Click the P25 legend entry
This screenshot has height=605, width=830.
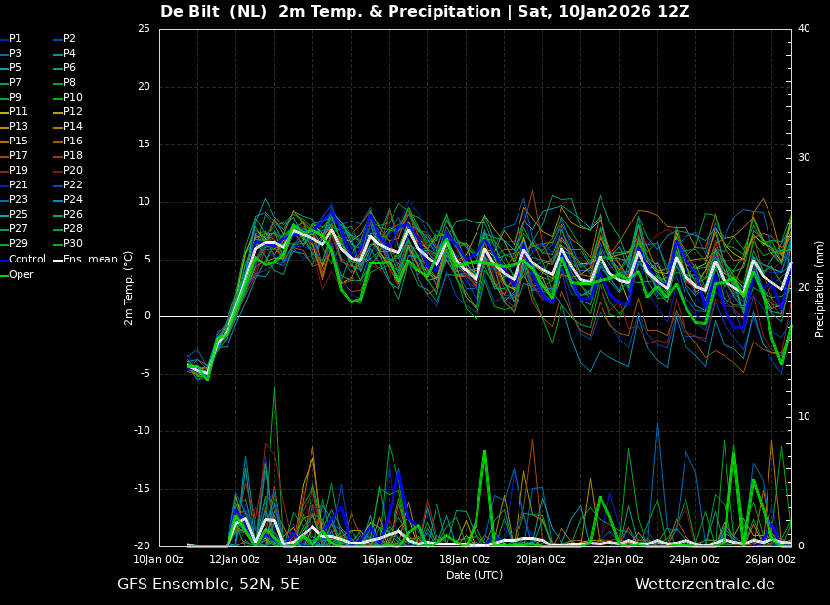pos(18,214)
